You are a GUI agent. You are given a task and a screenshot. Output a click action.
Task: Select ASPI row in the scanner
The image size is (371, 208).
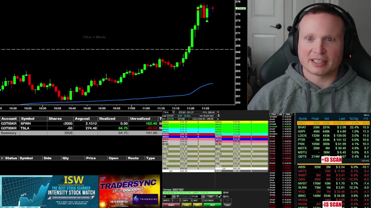(333, 131)
